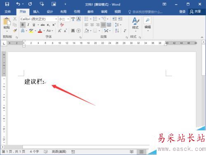
Task: Switch to the Review tab
Action: click(104, 12)
